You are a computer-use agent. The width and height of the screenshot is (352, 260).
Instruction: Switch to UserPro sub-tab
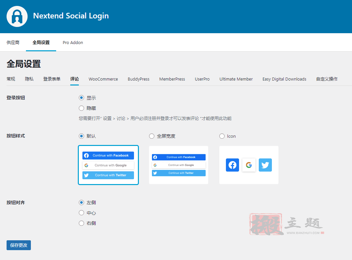[x=202, y=79]
